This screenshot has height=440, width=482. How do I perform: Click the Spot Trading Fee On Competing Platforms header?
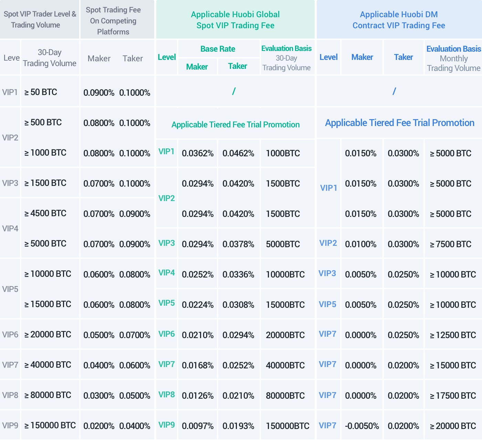click(113, 21)
